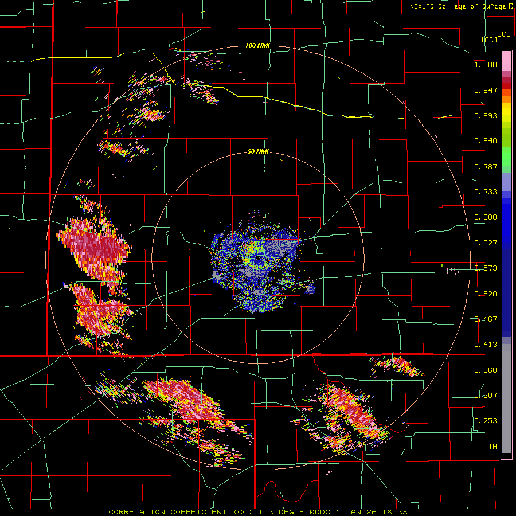Click the 50 NMI range ring label
This screenshot has height=516, width=516.
258,152
